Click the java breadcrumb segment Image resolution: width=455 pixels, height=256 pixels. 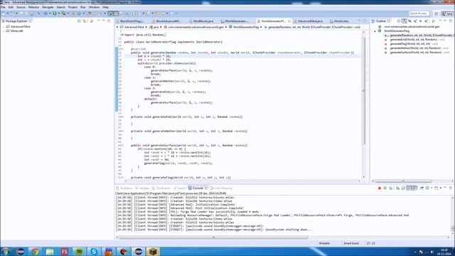click(x=154, y=27)
